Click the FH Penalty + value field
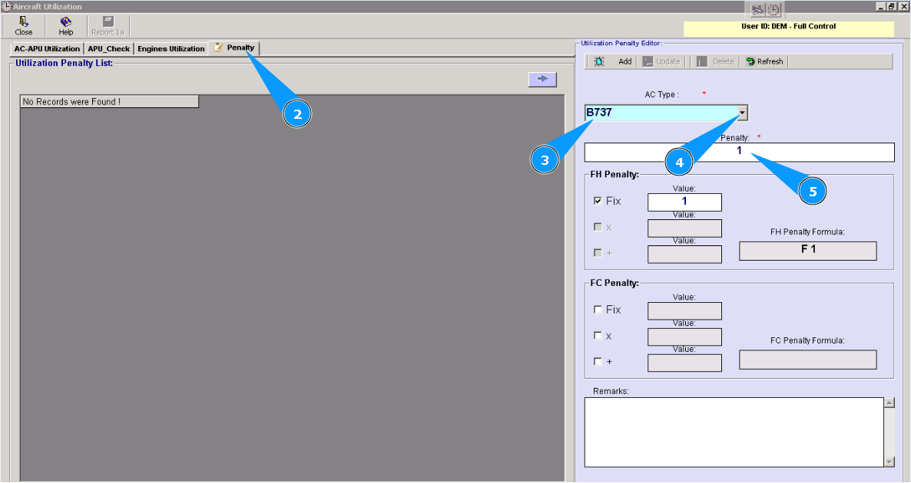The width and height of the screenshot is (911, 483). pos(684,254)
